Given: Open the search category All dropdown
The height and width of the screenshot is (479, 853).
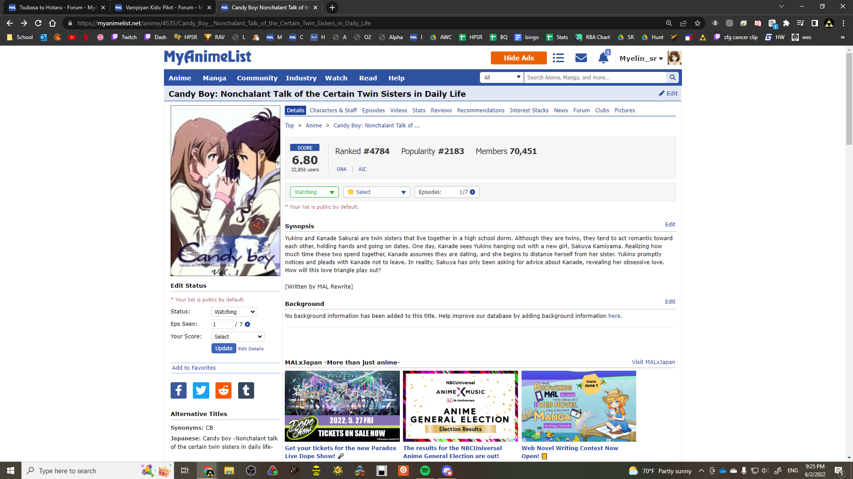Looking at the screenshot, I should click(x=502, y=78).
